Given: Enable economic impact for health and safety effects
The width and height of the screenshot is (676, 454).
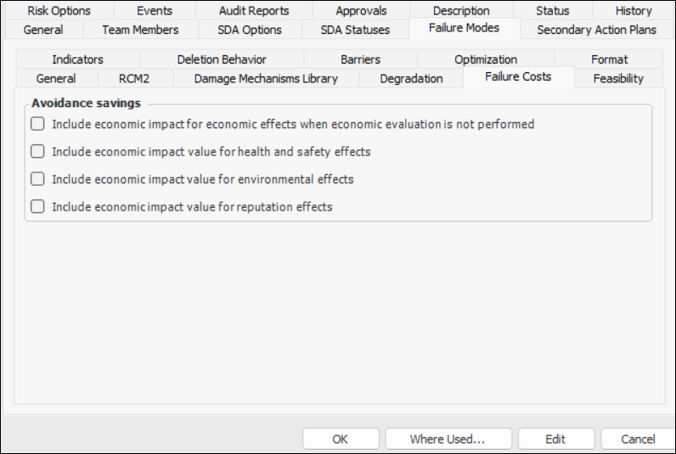Looking at the screenshot, I should [37, 152].
